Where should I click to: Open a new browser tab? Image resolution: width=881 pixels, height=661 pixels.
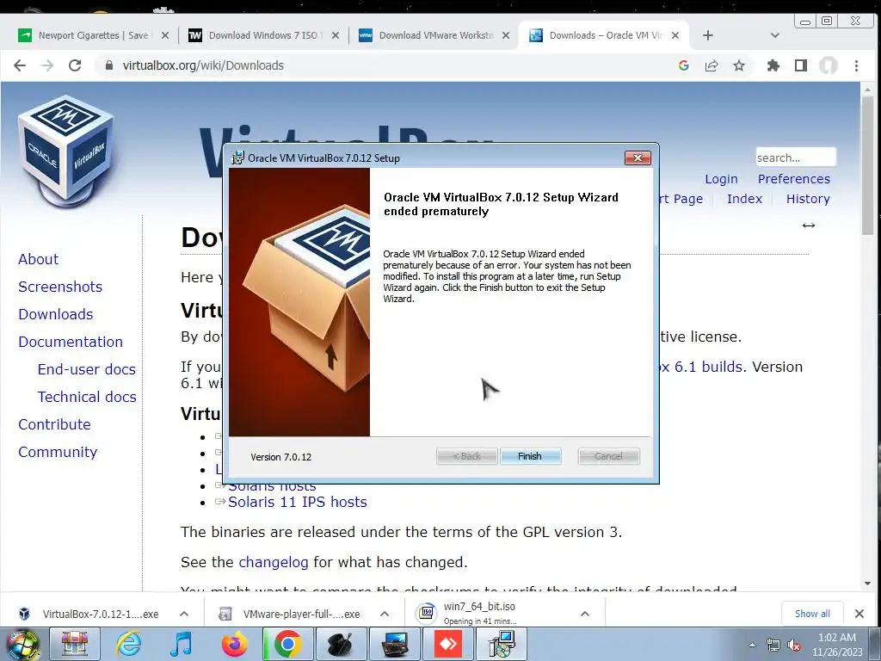[708, 35]
